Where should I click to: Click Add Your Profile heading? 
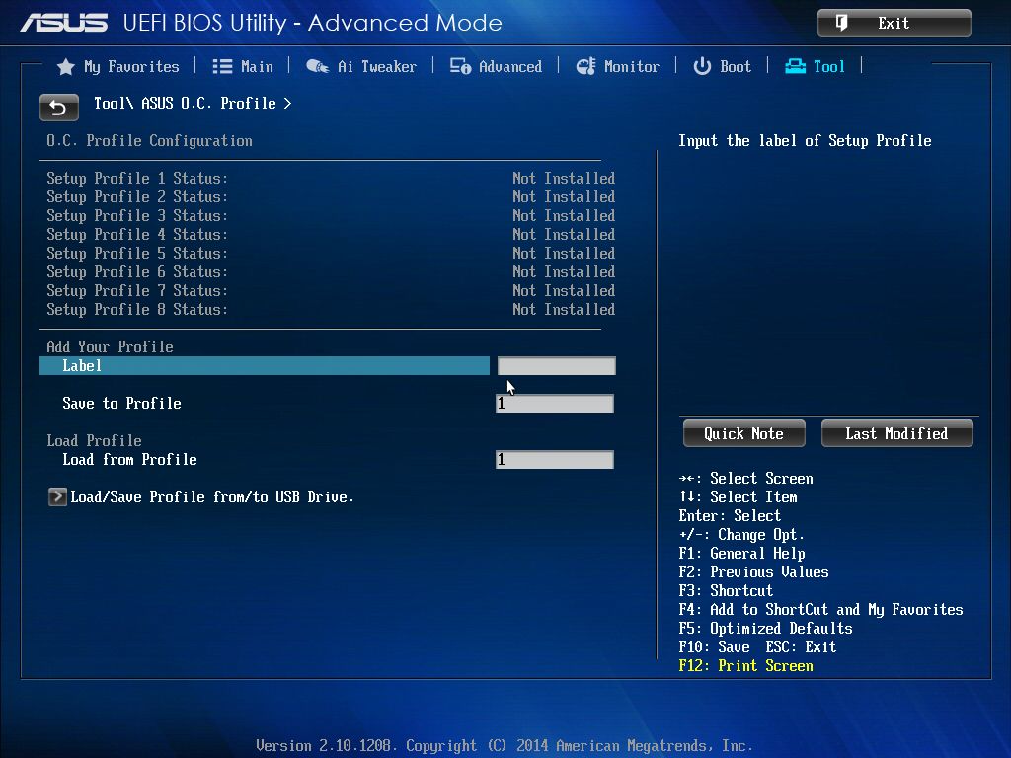click(111, 346)
